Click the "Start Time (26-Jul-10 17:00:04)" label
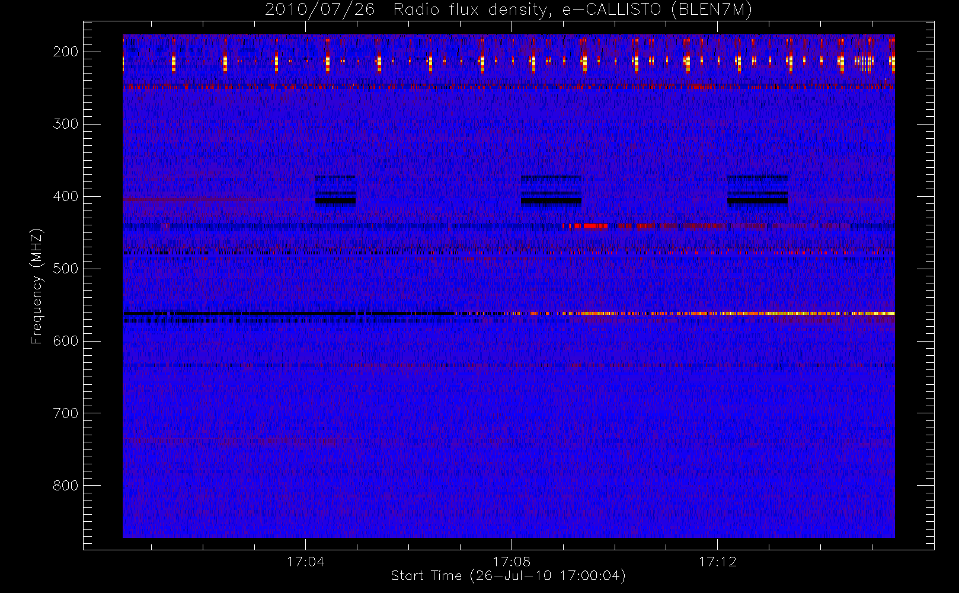This screenshot has width=959, height=593. pos(509,576)
